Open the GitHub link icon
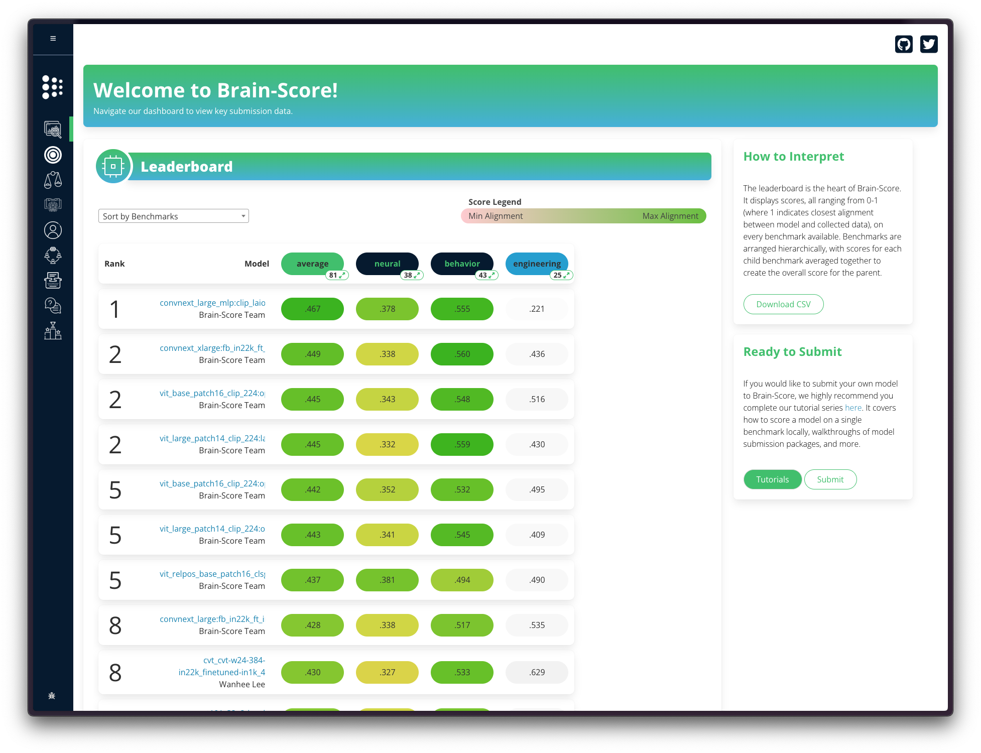981x753 pixels. (x=904, y=44)
